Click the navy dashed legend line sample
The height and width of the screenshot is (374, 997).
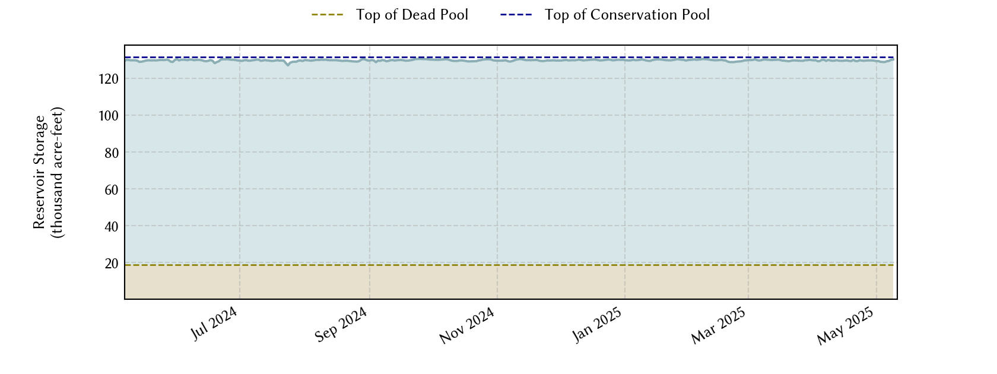(516, 15)
